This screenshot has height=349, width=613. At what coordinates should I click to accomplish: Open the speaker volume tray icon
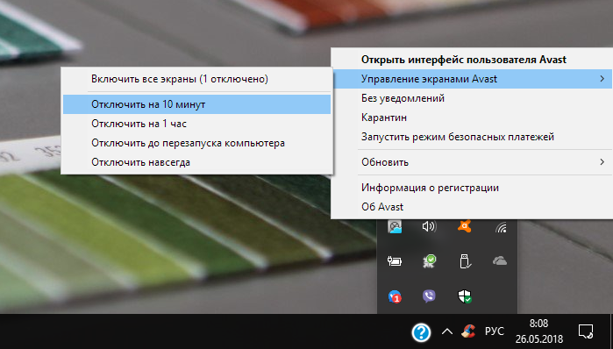tap(429, 226)
